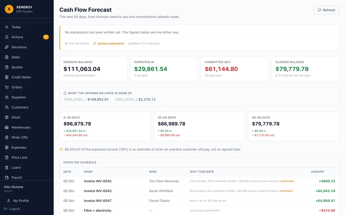
Task: Click the Payroll icon in sidebar
Action: pos(7,177)
